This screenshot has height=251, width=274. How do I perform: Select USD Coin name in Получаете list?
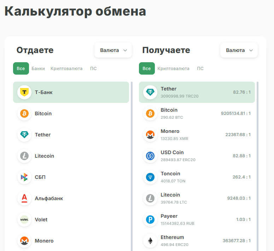click(x=172, y=152)
